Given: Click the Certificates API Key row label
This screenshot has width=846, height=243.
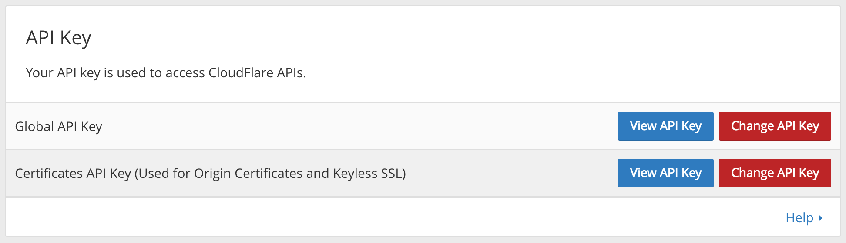Looking at the screenshot, I should click(210, 173).
